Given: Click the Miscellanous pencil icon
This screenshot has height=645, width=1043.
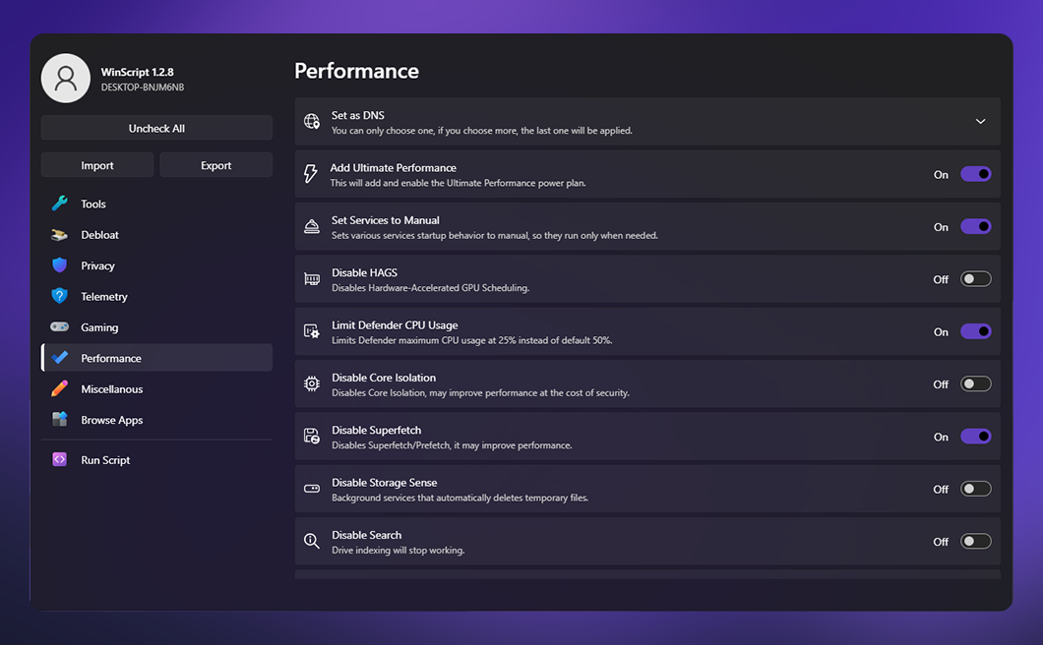Looking at the screenshot, I should tap(60, 388).
